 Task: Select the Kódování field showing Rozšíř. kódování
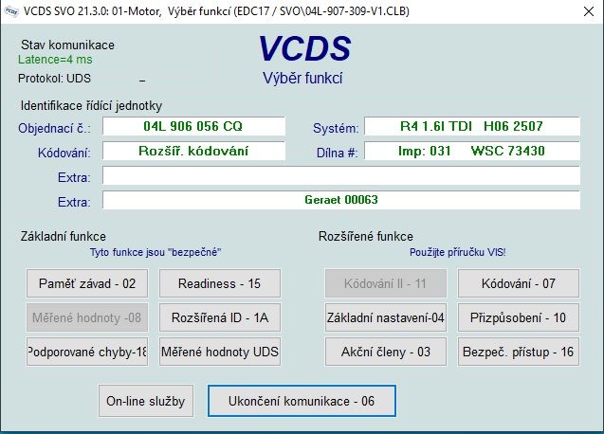coord(193,151)
